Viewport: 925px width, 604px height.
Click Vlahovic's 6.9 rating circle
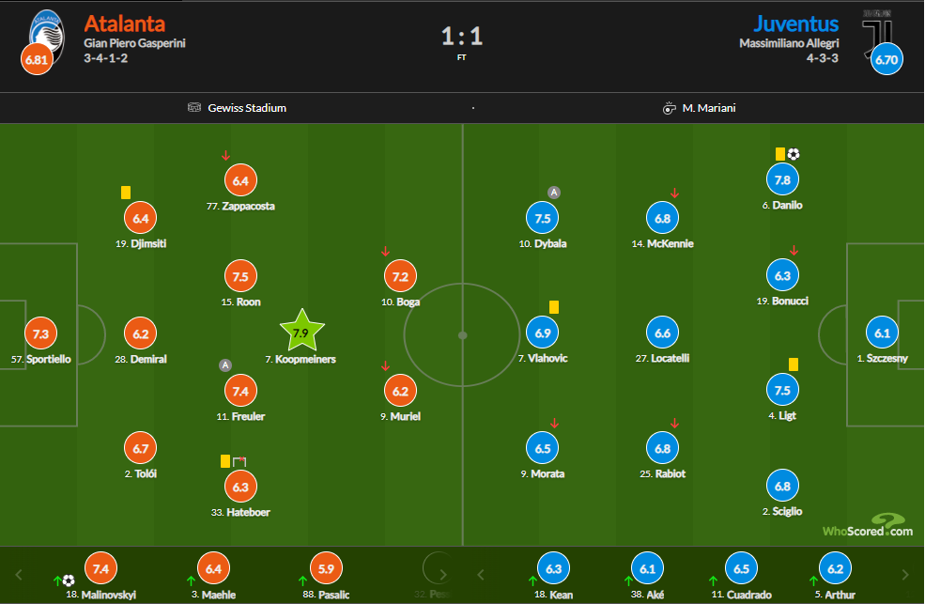[544, 333]
